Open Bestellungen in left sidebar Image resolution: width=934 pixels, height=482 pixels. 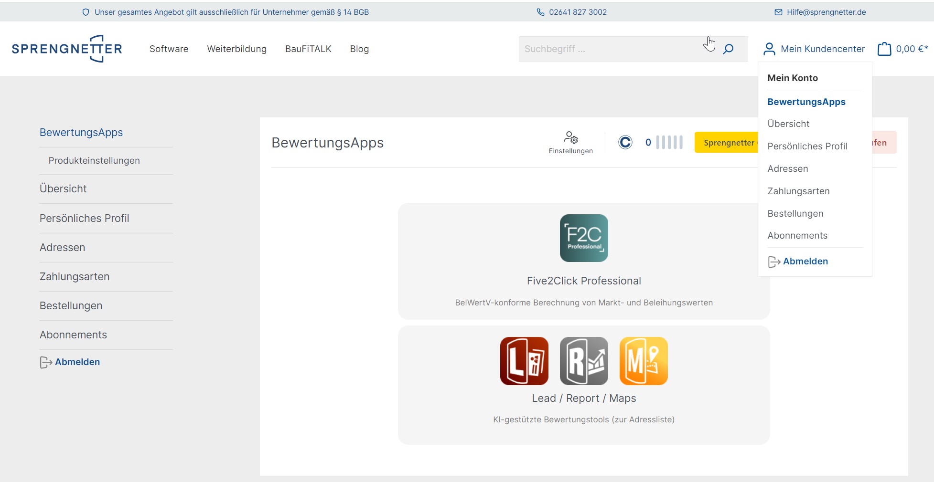point(71,305)
